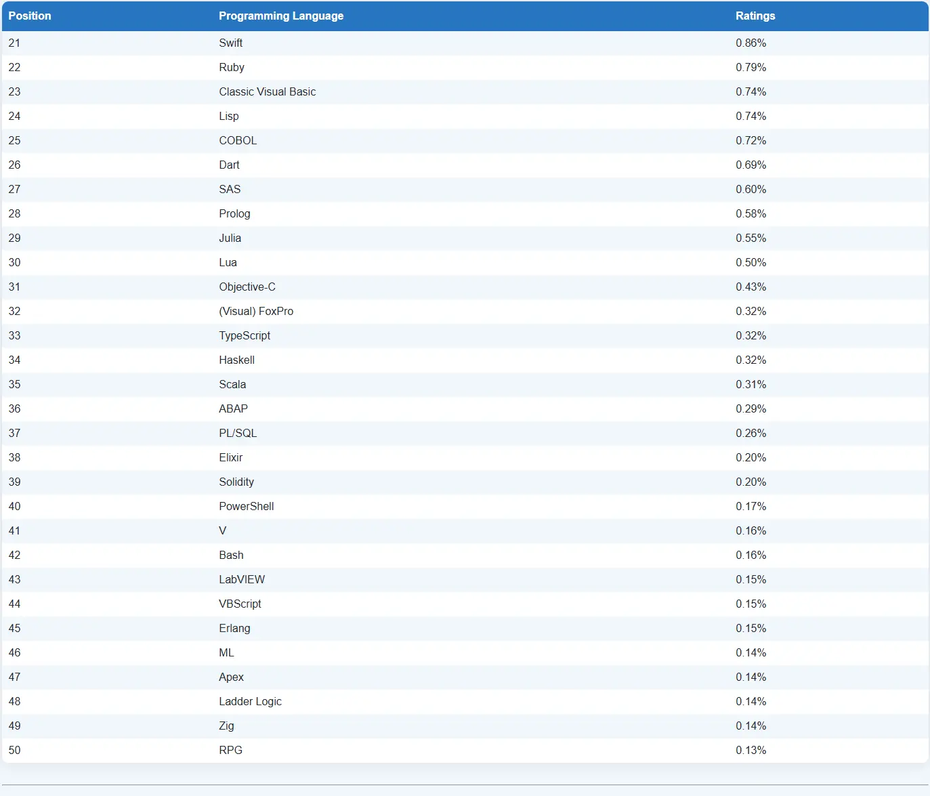Select the Objective-C language cell
Image resolution: width=930 pixels, height=796 pixels.
click(247, 287)
